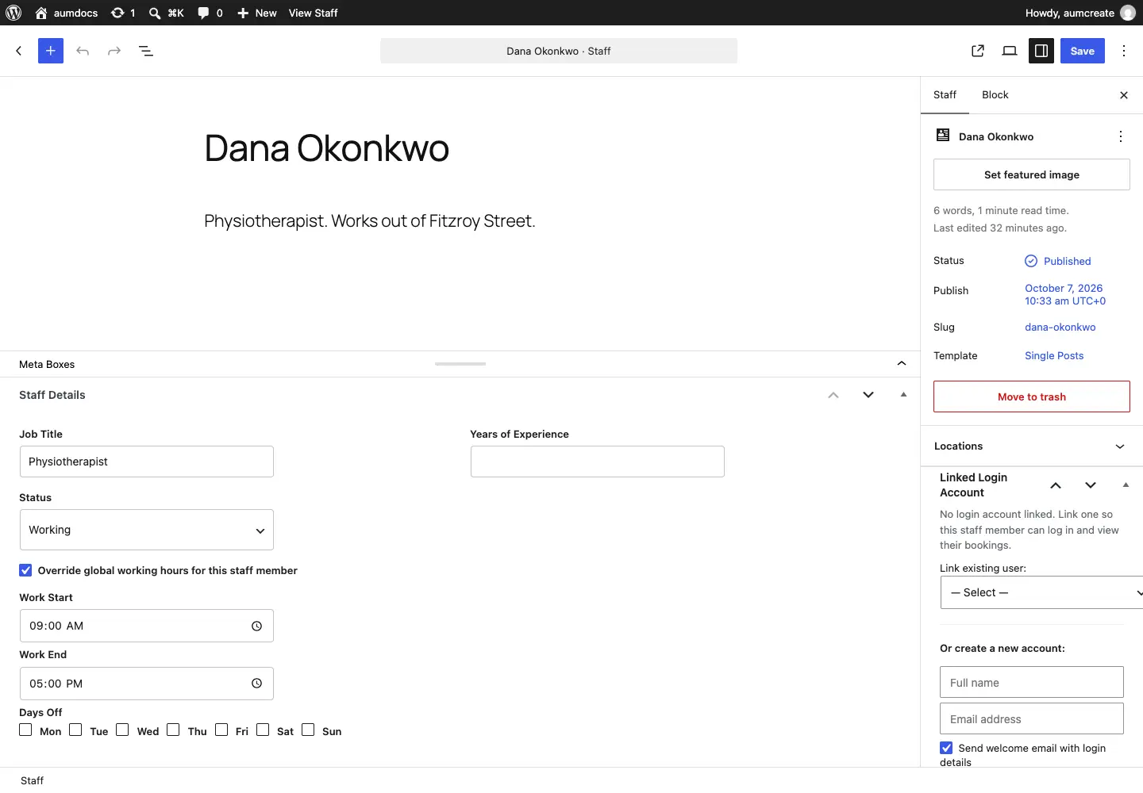Toggle the Settings sidebar panel icon
Image resolution: width=1143 pixels, height=793 pixels.
click(1041, 51)
